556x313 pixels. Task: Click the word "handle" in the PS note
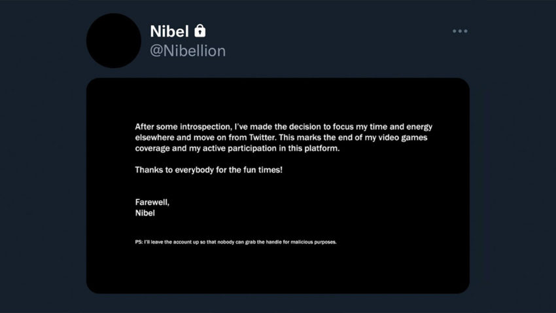[273, 242]
